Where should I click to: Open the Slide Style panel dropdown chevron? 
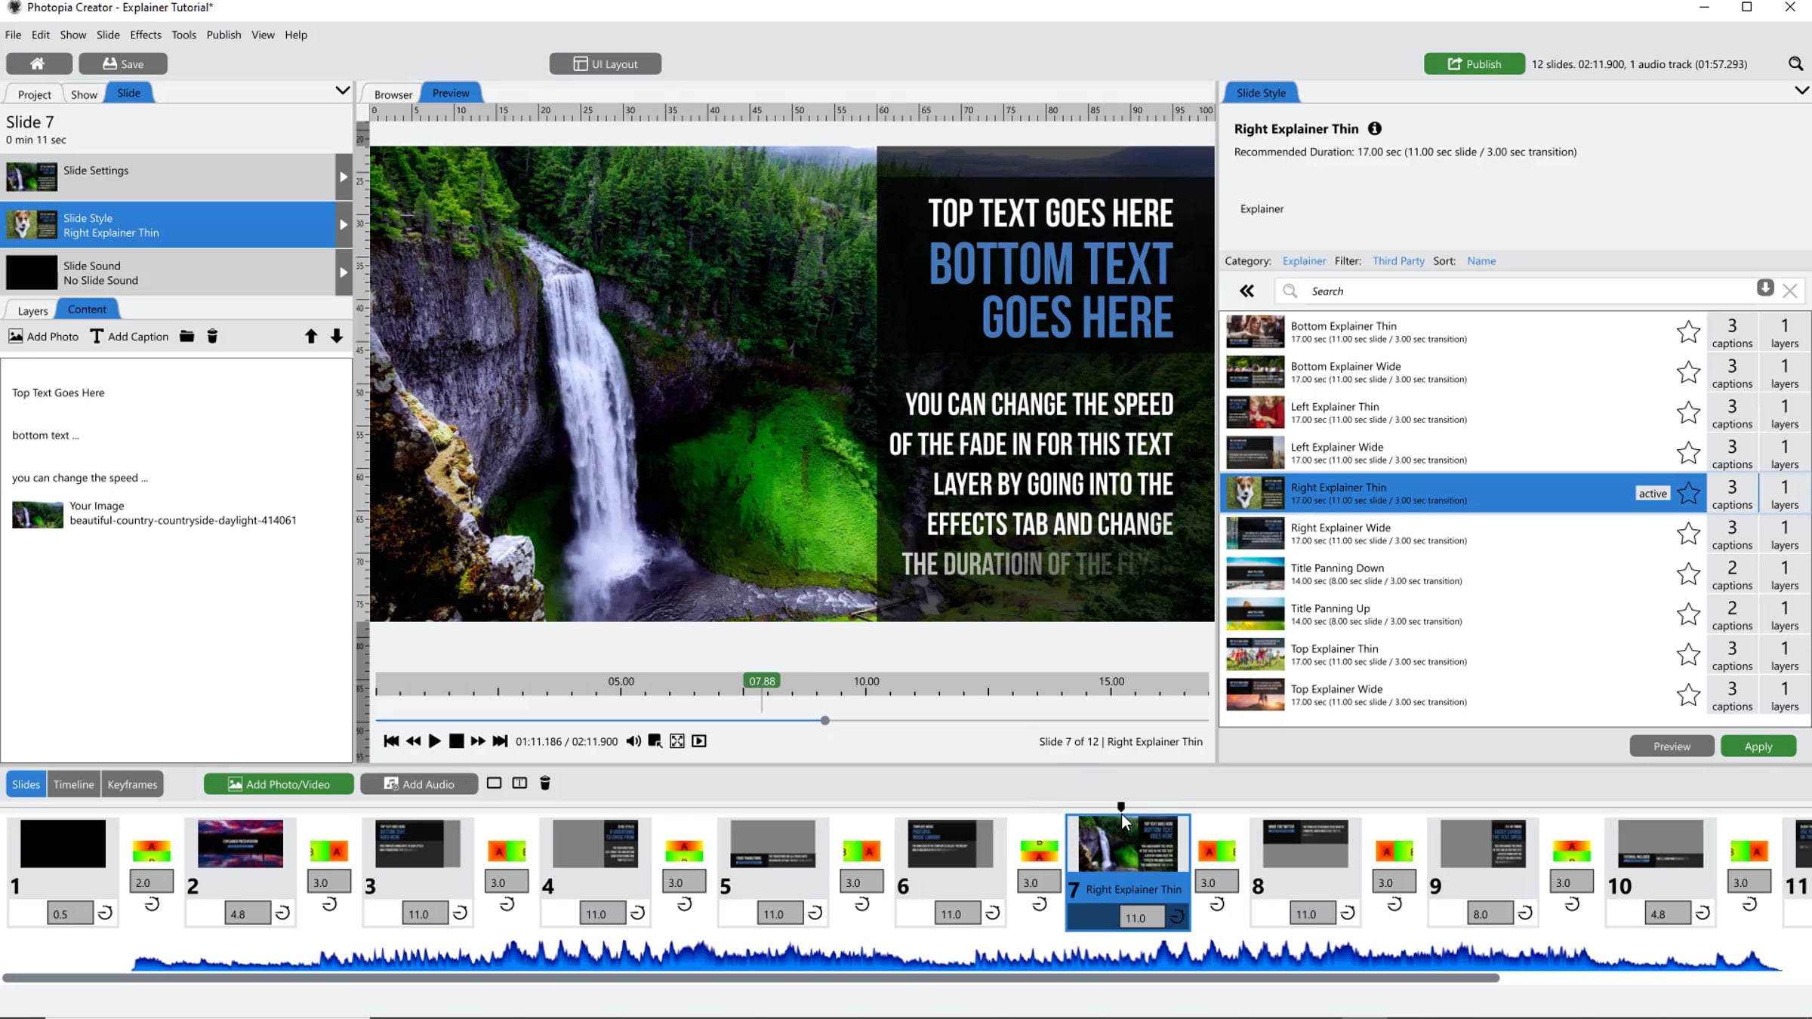1801,91
